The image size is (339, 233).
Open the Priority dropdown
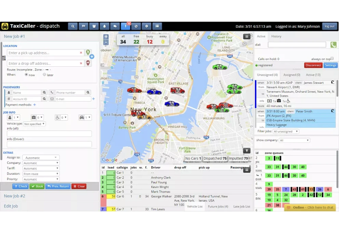pyautogui.click(x=41, y=179)
